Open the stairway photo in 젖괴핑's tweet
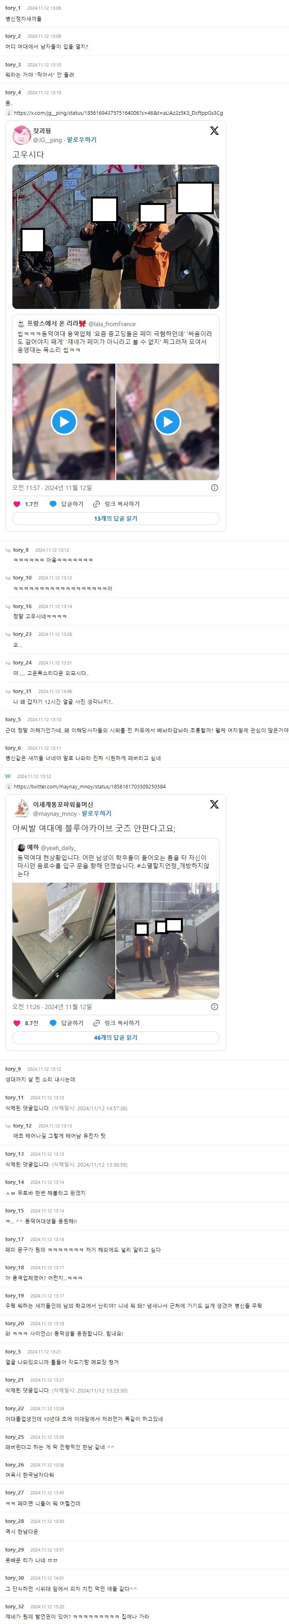This screenshot has height=1624, width=289. [x=116, y=236]
